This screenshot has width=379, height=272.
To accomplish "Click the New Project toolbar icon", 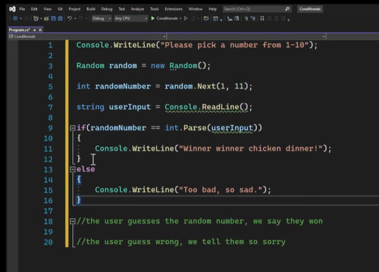I will [36, 18].
